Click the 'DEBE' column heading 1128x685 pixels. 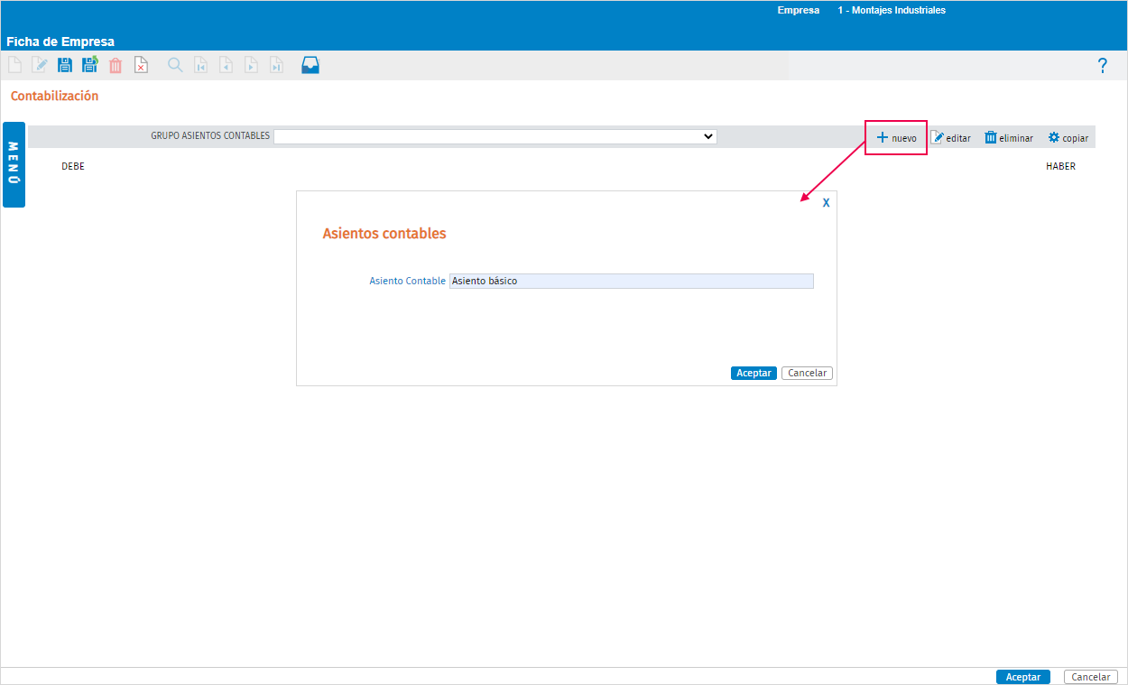[x=73, y=167]
